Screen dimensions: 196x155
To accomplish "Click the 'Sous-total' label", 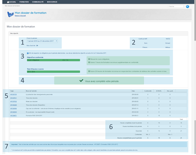I will click(139, 131).
